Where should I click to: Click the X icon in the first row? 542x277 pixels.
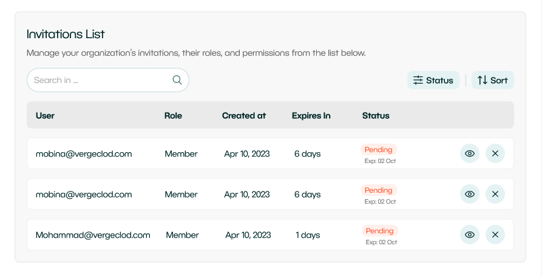click(x=495, y=153)
